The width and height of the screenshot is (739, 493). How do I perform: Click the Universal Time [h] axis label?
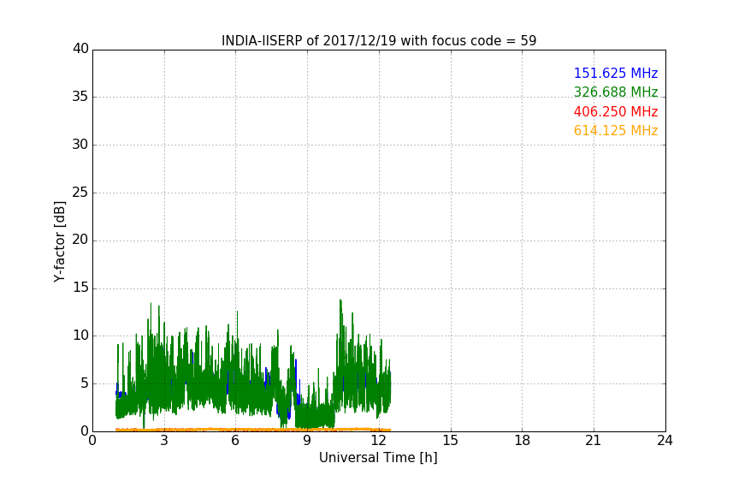point(378,458)
